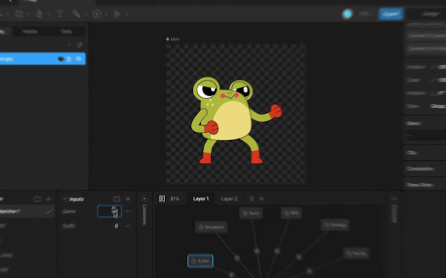Open dropdown arrow beside the circular target tool
This screenshot has width=446, height=278.
point(106,14)
